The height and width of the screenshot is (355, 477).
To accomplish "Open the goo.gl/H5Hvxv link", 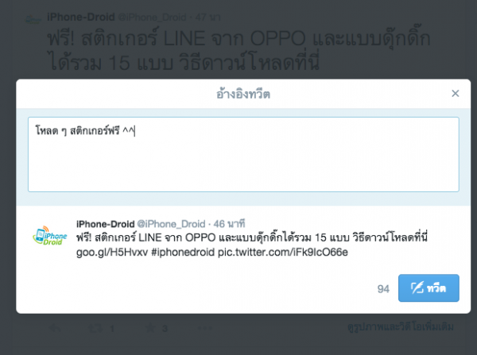I will click(x=112, y=253).
